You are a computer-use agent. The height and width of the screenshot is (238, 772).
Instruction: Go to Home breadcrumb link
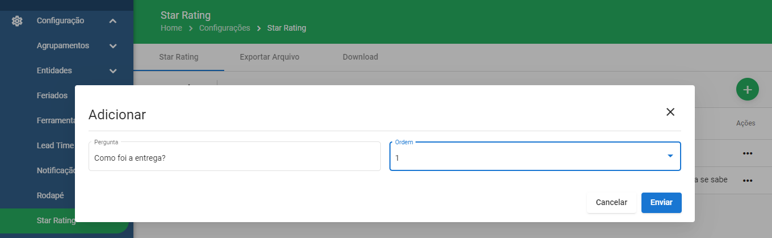[x=171, y=28]
